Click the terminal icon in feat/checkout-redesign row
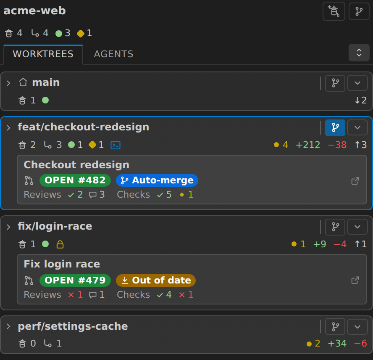The image size is (373, 360). pos(116,145)
